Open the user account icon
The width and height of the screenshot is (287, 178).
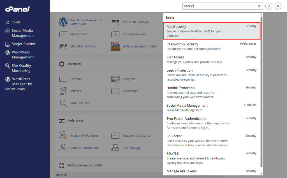tap(278, 6)
